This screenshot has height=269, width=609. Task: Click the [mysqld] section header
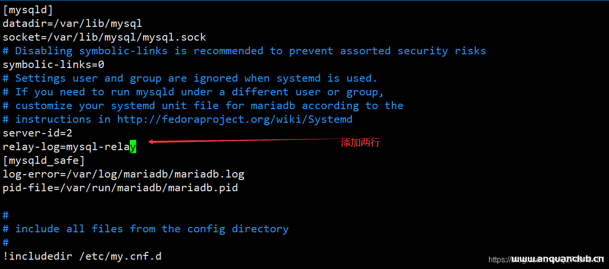(28, 10)
